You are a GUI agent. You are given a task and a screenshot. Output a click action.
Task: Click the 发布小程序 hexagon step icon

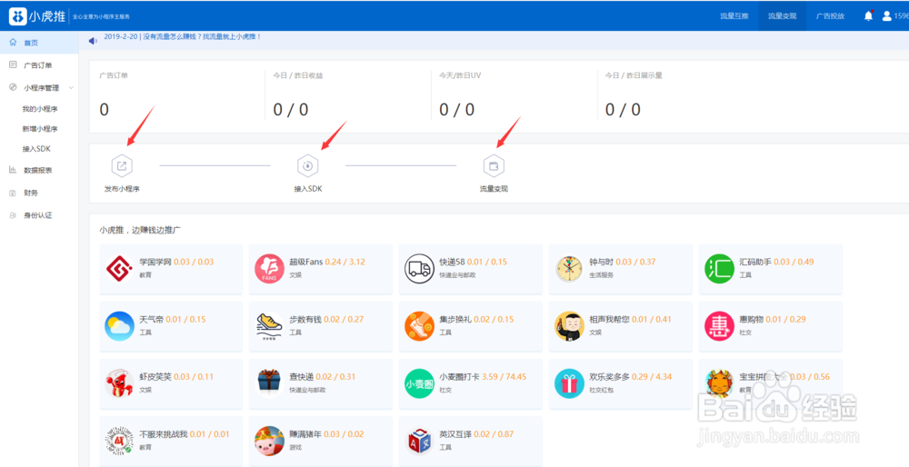coord(122,165)
